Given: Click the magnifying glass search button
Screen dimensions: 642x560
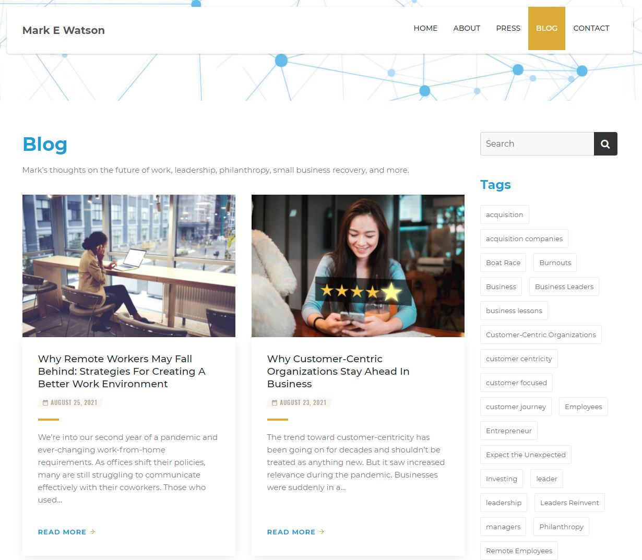Looking at the screenshot, I should pos(605,144).
